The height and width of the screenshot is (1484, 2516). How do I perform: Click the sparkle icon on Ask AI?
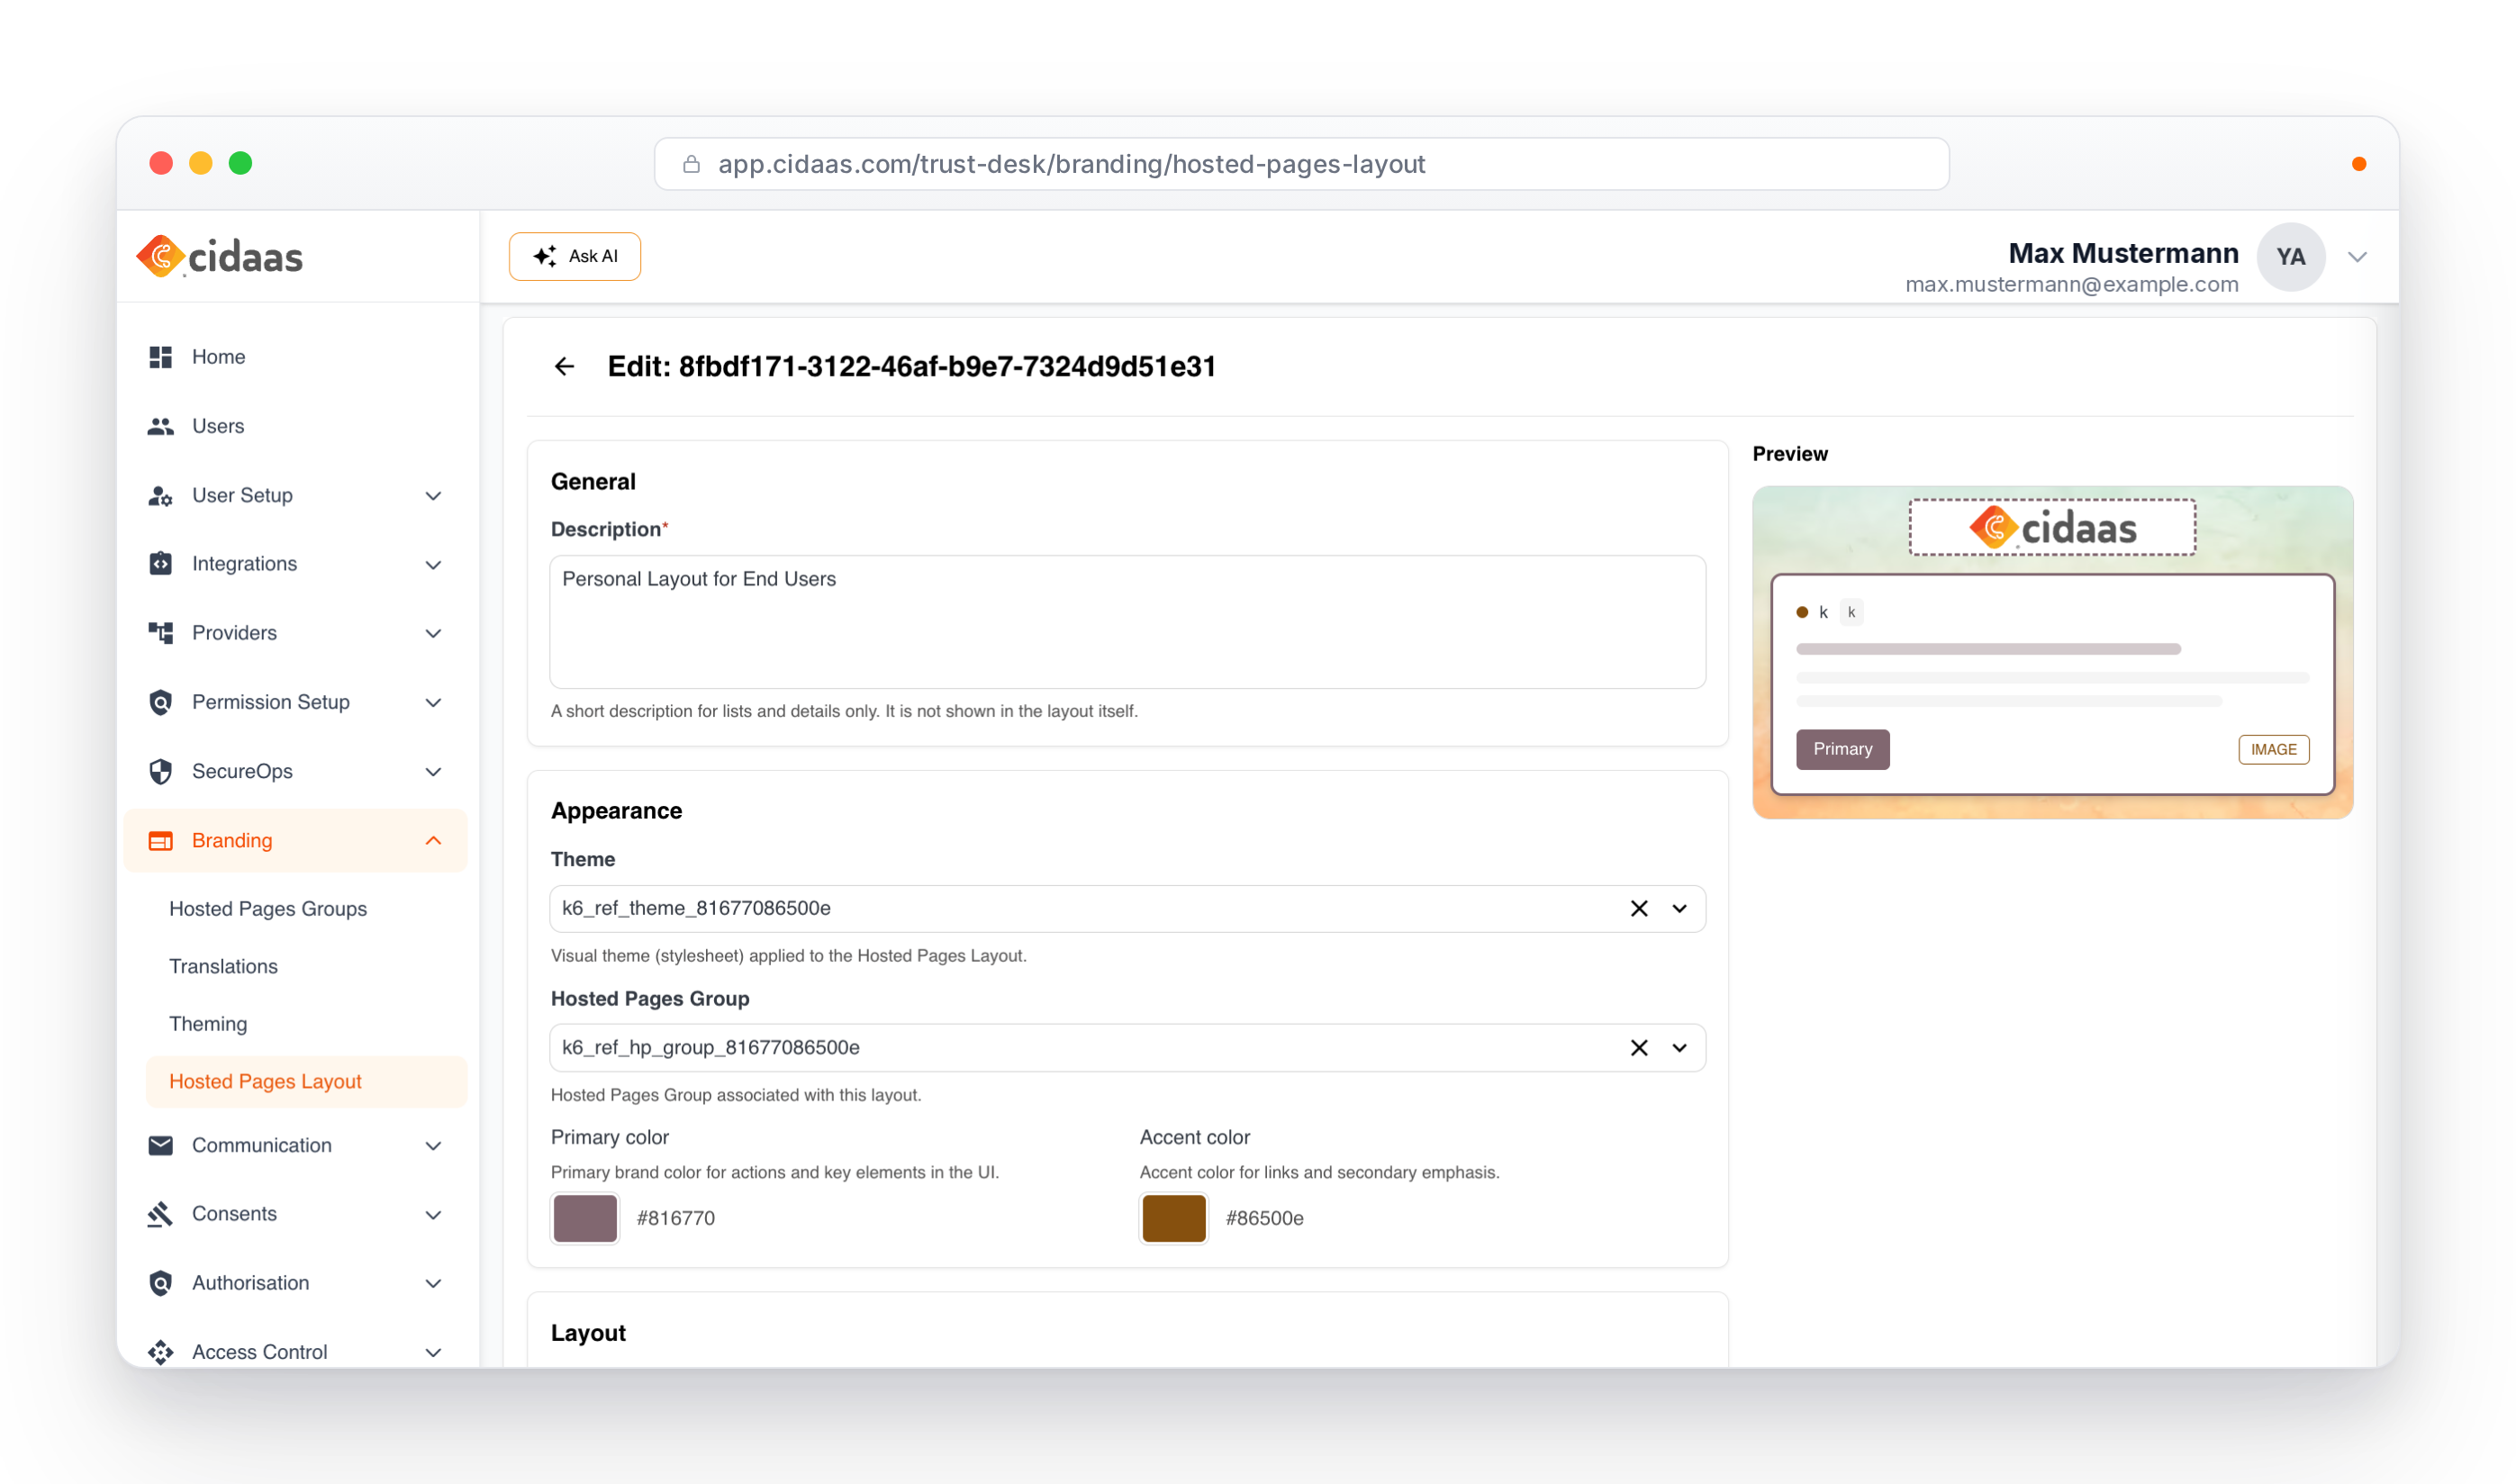click(545, 256)
